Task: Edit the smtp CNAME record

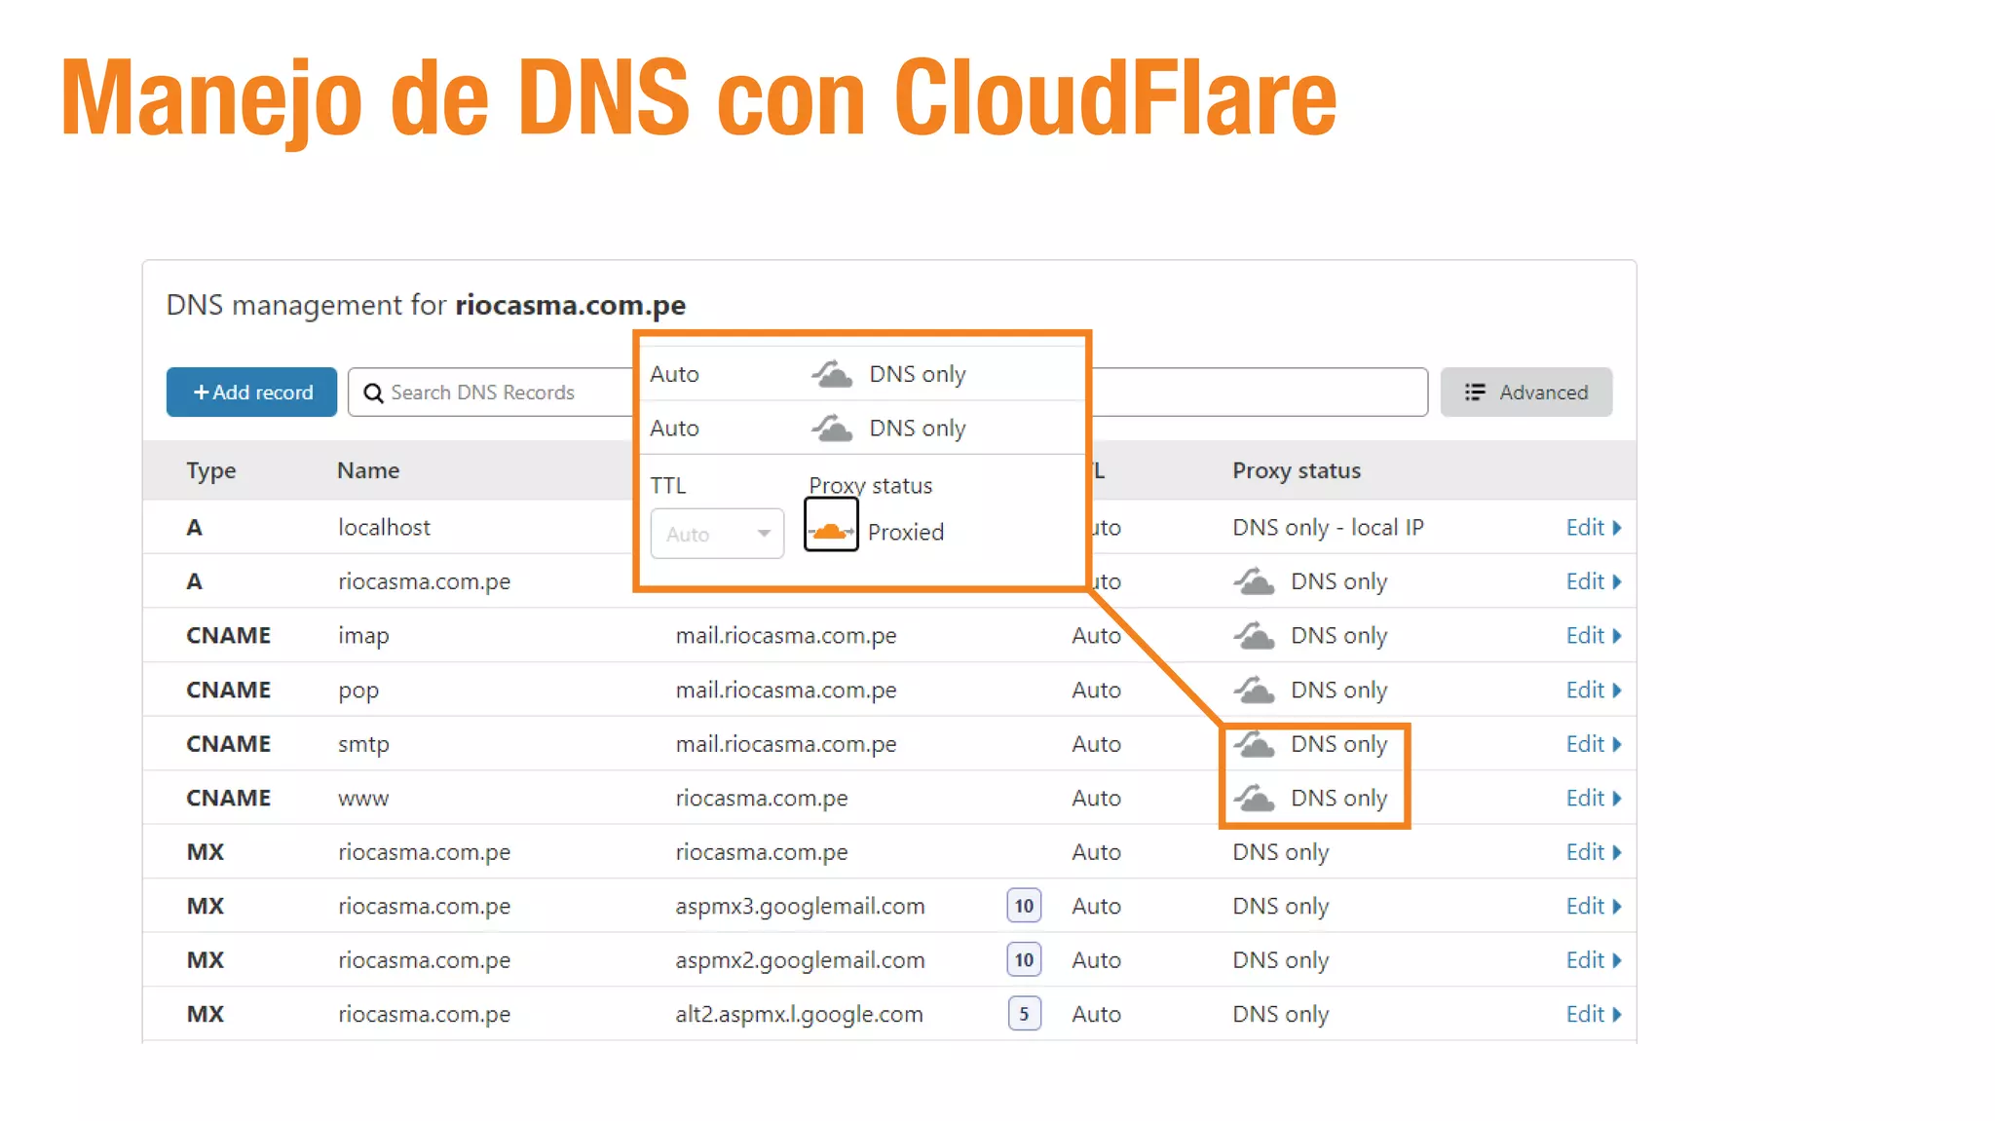Action: click(x=1594, y=744)
